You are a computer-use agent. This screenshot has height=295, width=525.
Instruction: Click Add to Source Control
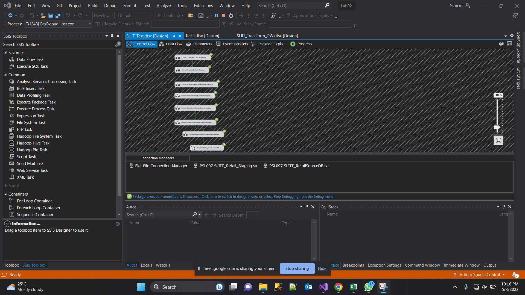click(479, 275)
